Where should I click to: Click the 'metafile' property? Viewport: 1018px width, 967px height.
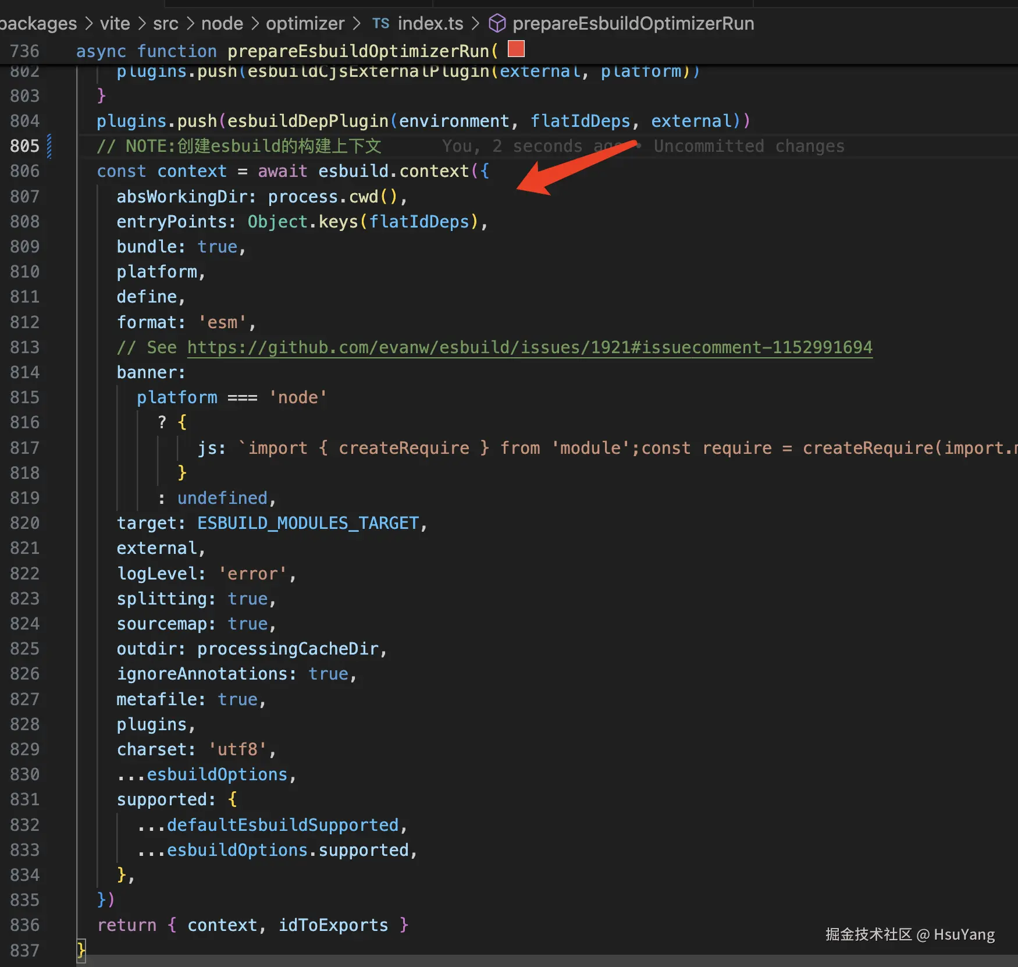pos(157,699)
